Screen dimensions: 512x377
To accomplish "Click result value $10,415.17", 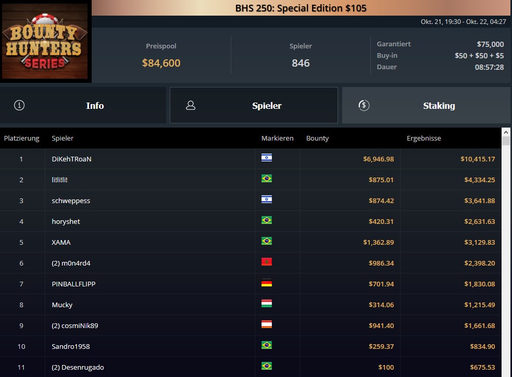I will tap(478, 159).
